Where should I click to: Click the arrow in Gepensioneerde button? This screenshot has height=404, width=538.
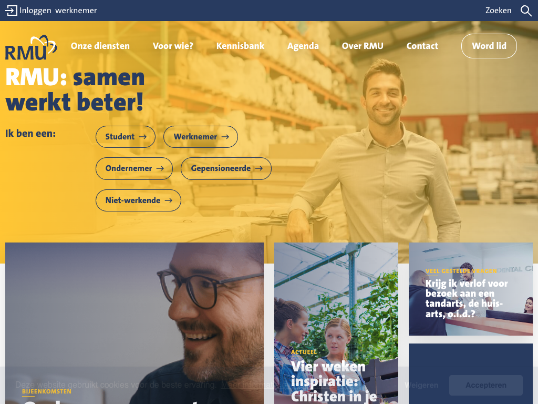pos(258,168)
